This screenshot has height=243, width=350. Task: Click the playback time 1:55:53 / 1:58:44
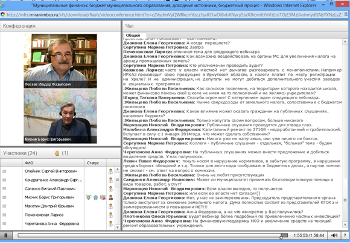tap(308, 235)
